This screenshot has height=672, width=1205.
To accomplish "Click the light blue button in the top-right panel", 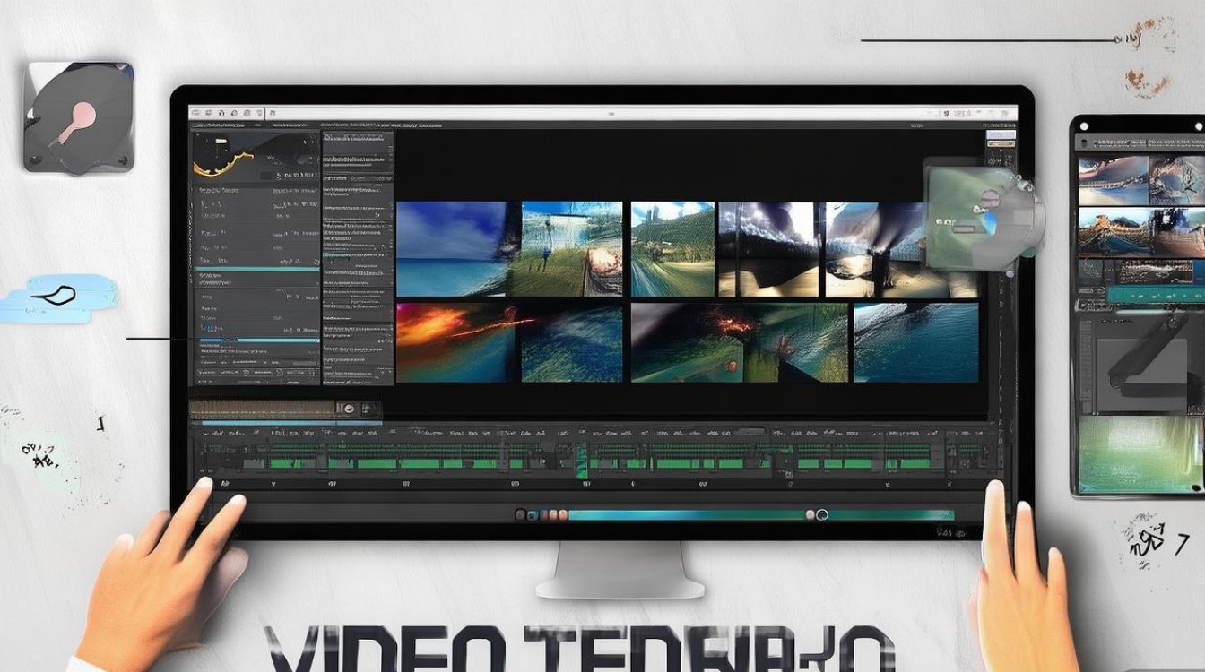I will pyautogui.click(x=1000, y=134).
